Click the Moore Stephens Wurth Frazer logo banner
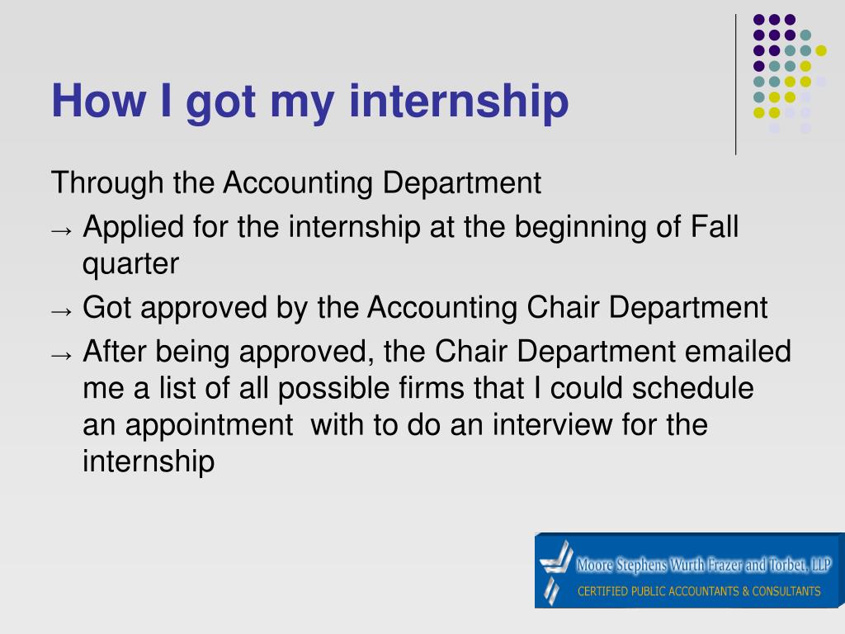This screenshot has width=845, height=634. 689,570
